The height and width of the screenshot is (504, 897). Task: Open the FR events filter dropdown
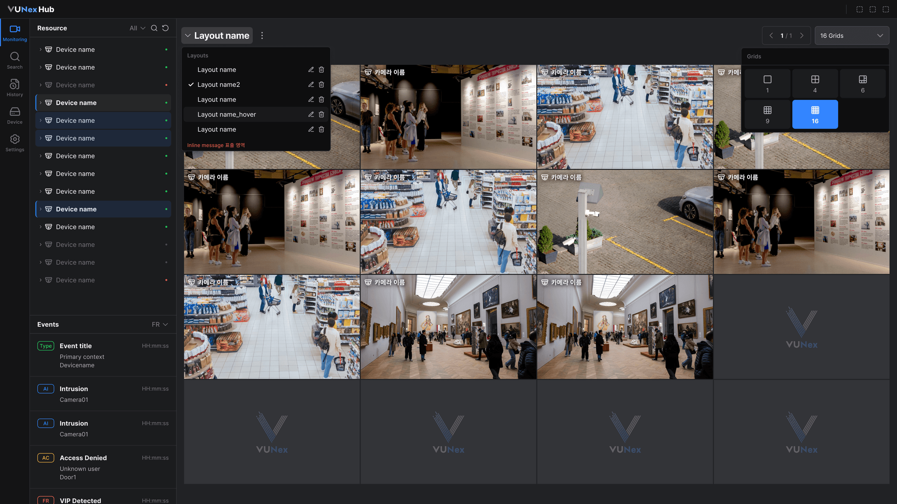[x=160, y=324]
